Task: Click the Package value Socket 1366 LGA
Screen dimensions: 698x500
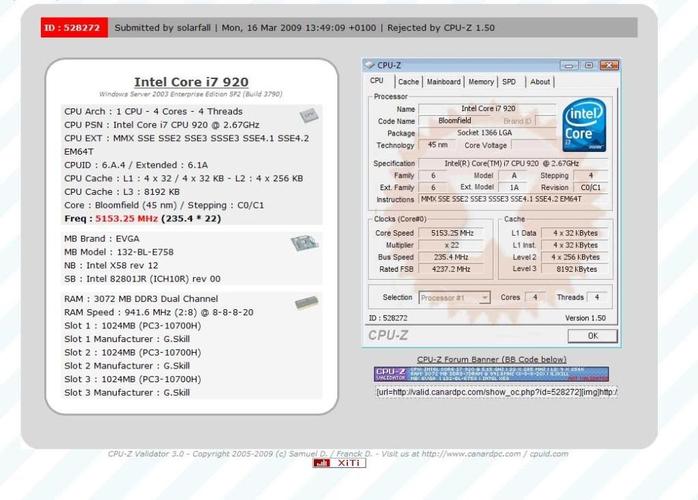Action: 488,132
